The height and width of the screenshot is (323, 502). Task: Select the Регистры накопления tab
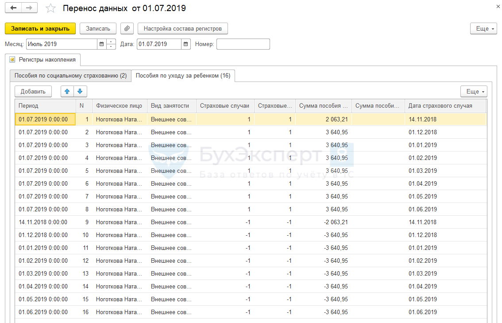pos(43,59)
